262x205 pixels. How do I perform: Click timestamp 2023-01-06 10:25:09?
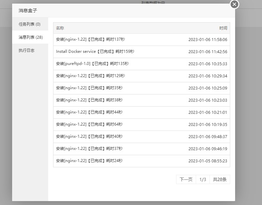[x=208, y=88]
